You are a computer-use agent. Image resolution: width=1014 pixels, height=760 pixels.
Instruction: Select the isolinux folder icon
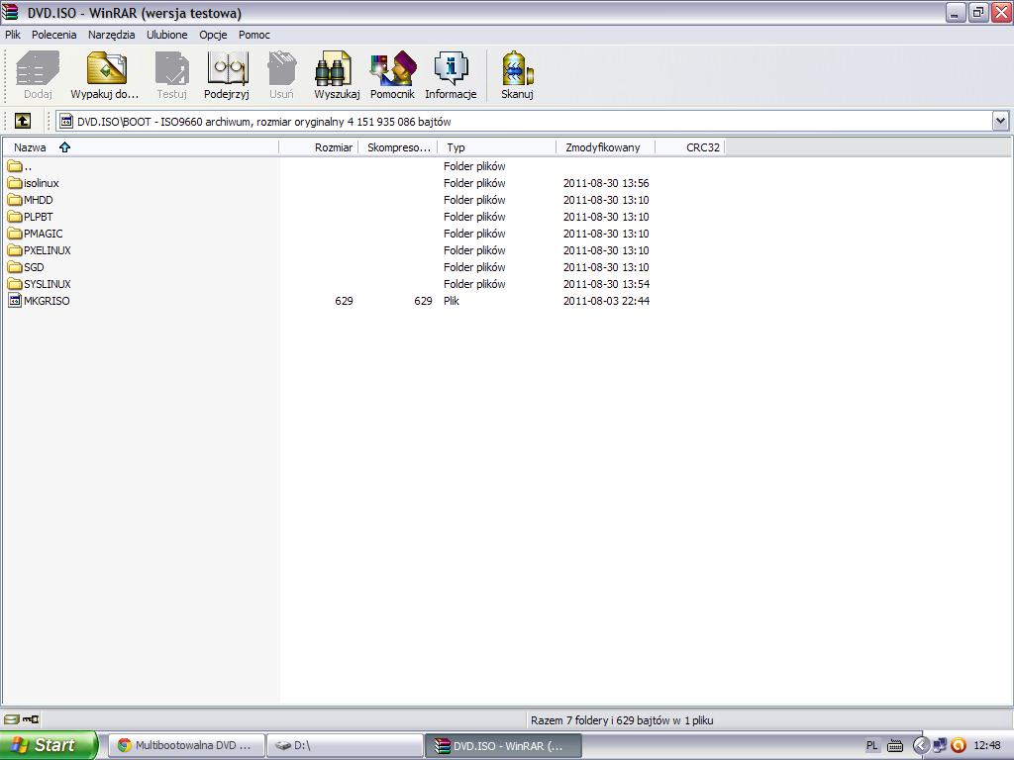tap(15, 183)
